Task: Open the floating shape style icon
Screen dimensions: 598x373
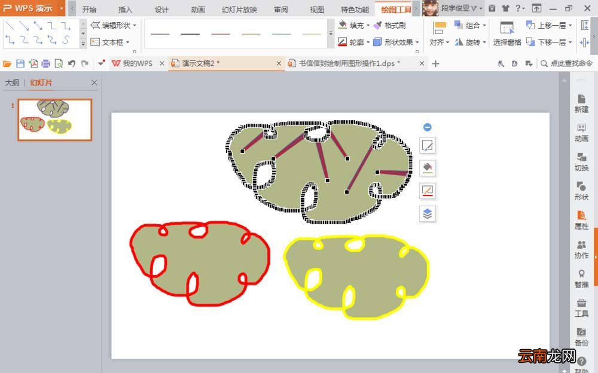Action: pyautogui.click(x=428, y=145)
